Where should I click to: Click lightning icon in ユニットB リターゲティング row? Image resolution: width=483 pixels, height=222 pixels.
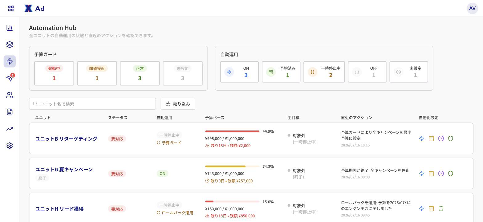(422, 138)
